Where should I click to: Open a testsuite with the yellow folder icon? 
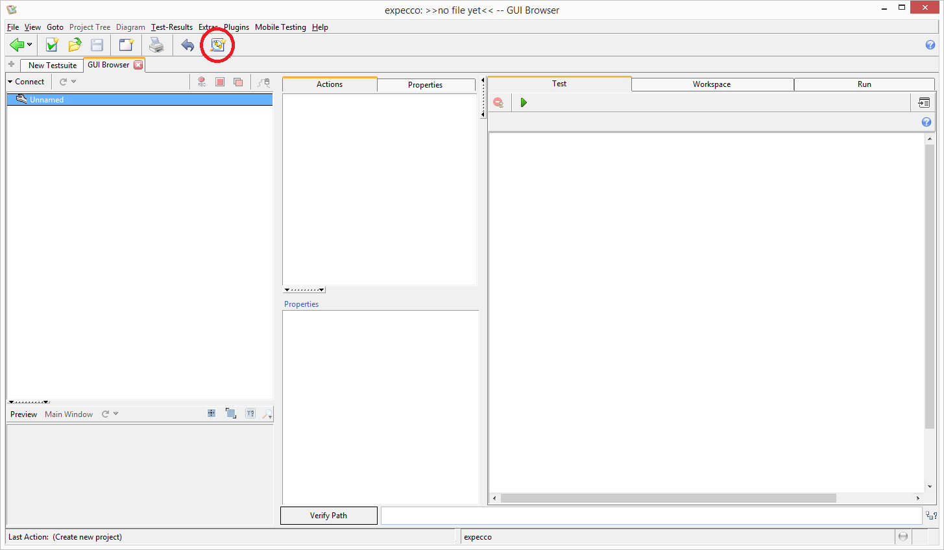75,45
